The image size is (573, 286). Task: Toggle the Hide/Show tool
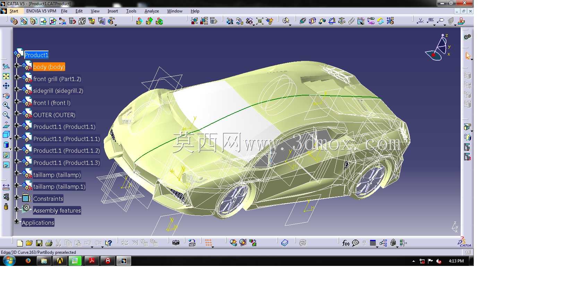point(6,155)
